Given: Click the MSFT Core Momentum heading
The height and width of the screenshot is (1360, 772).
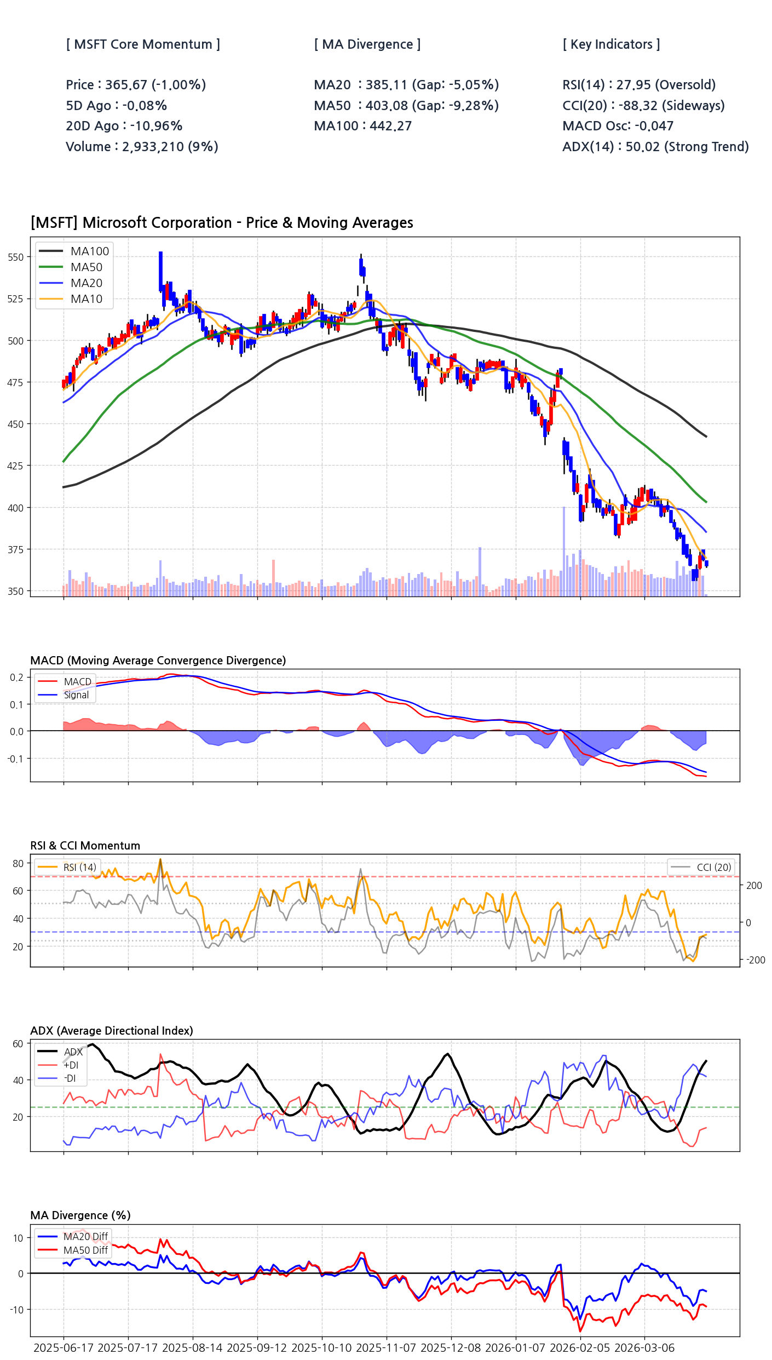Looking at the screenshot, I should pyautogui.click(x=143, y=44).
